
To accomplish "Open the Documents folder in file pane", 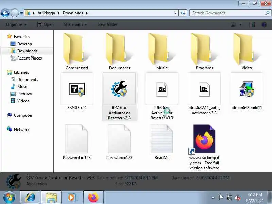I will pos(119,52).
